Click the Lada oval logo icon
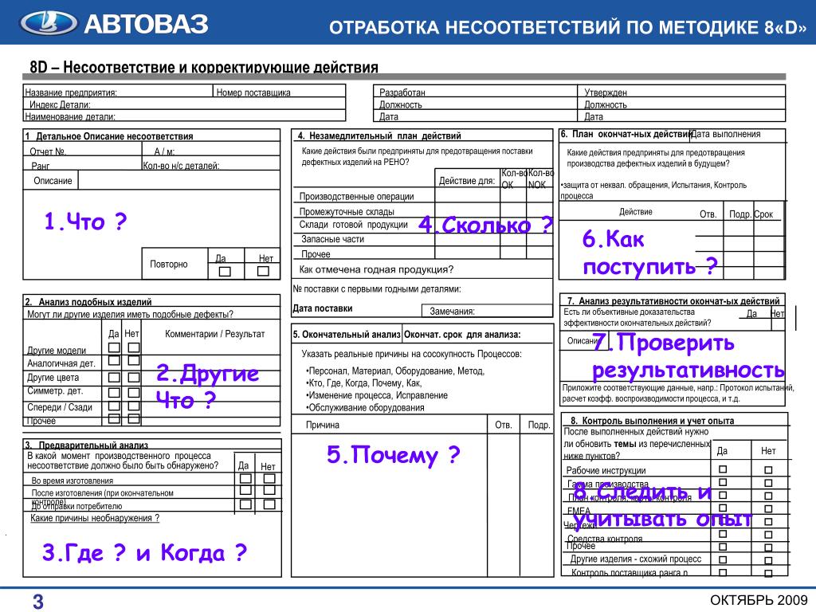 (49, 23)
